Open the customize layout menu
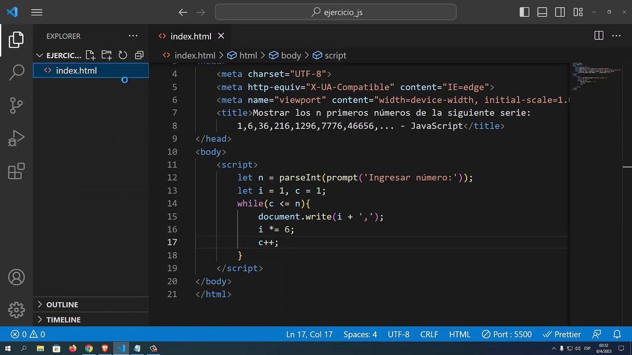 tap(578, 12)
